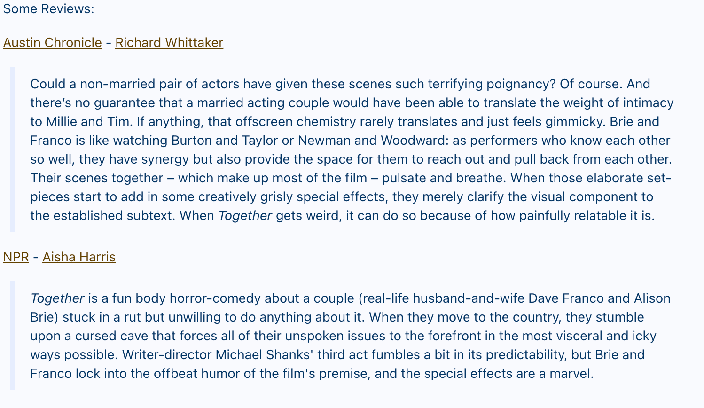Click the dash between Austin Chronicle and Richard Whittaker
This screenshot has width=704, height=408.
coord(109,42)
